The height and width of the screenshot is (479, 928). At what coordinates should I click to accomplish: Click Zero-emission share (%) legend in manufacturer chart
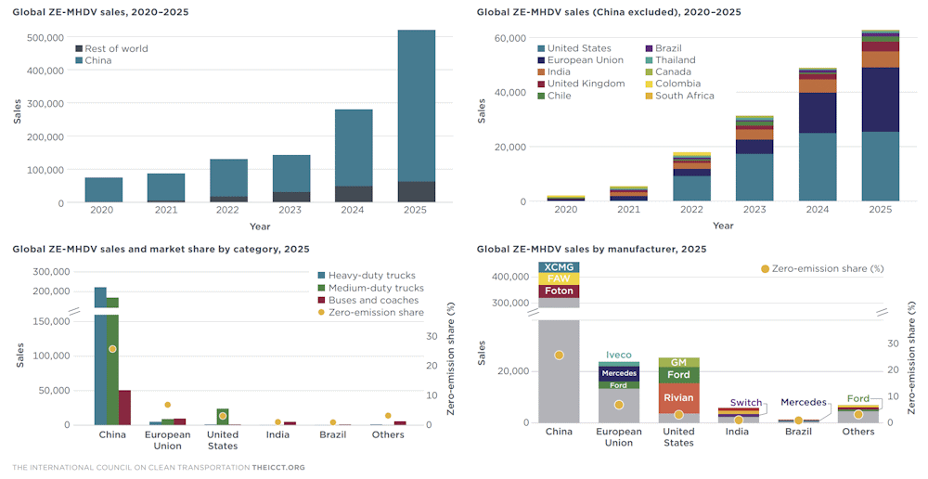[x=822, y=269]
